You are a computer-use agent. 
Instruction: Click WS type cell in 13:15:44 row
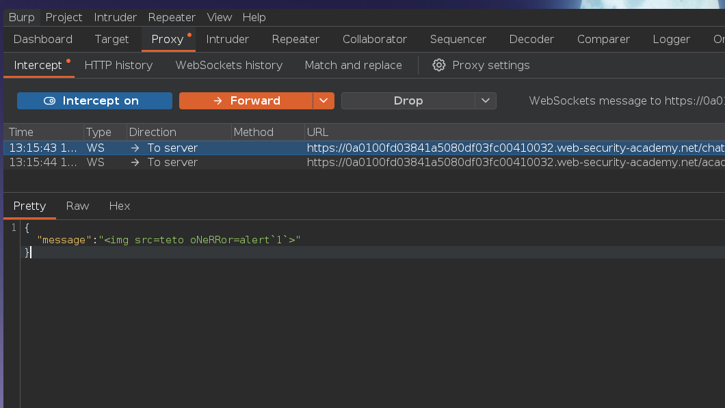[95, 162]
